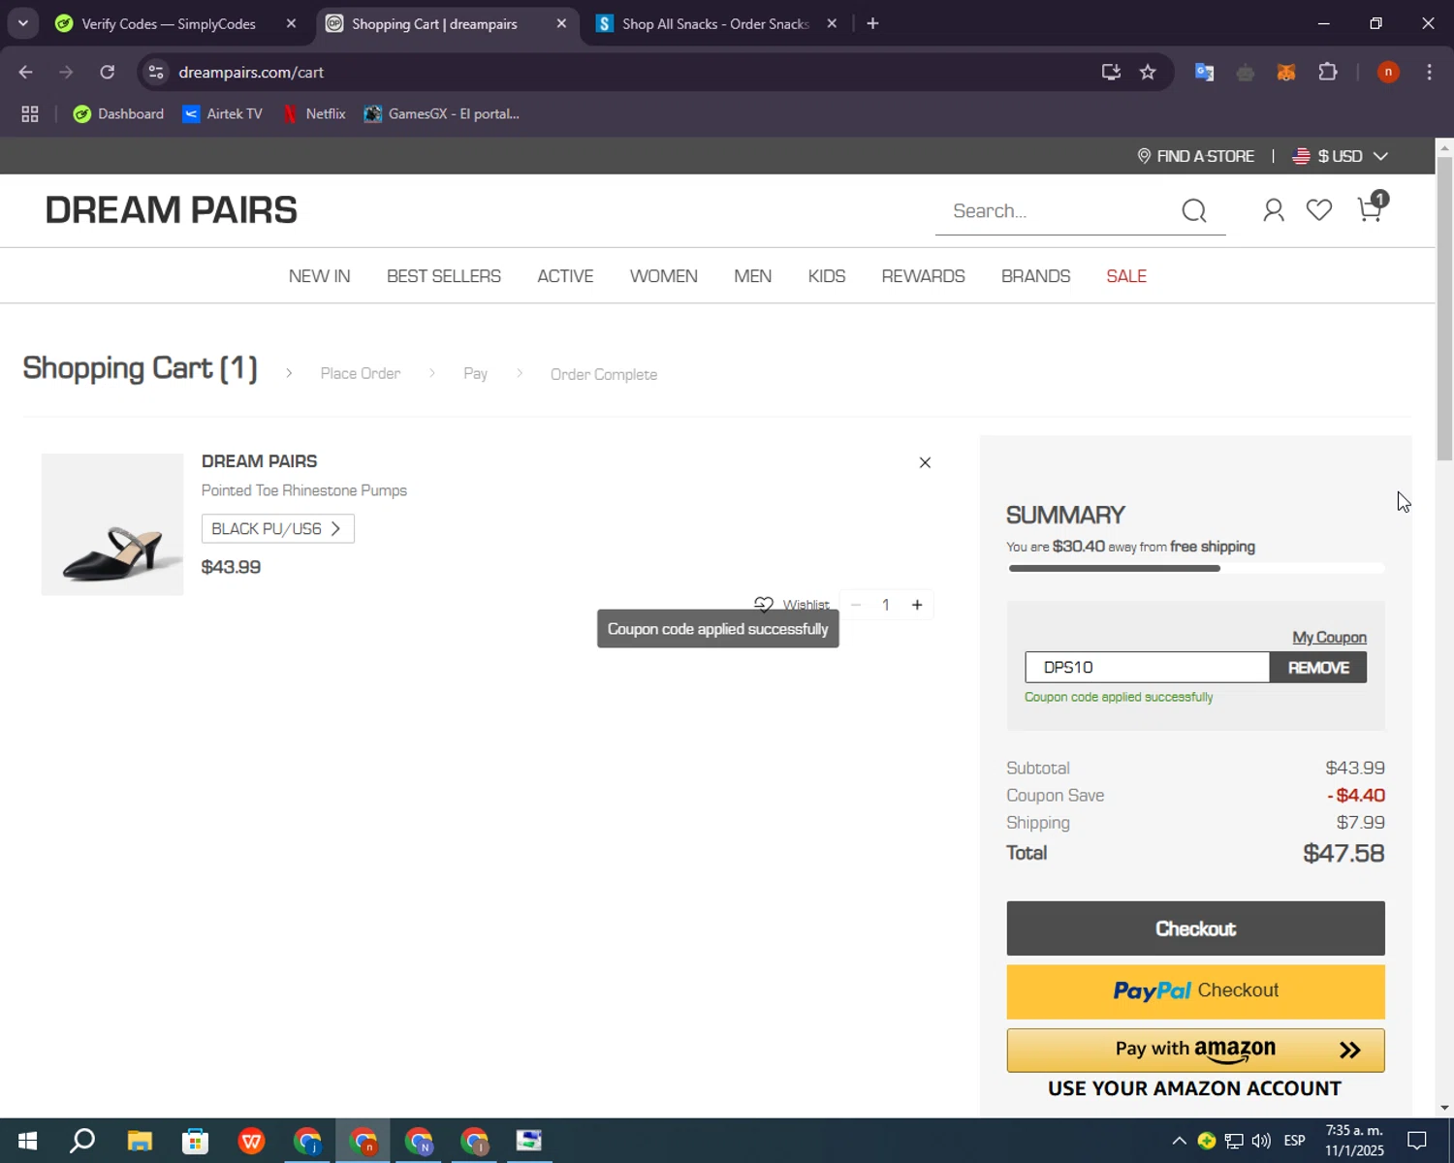Open the My Coupon link
The image size is (1454, 1163).
pyautogui.click(x=1329, y=637)
